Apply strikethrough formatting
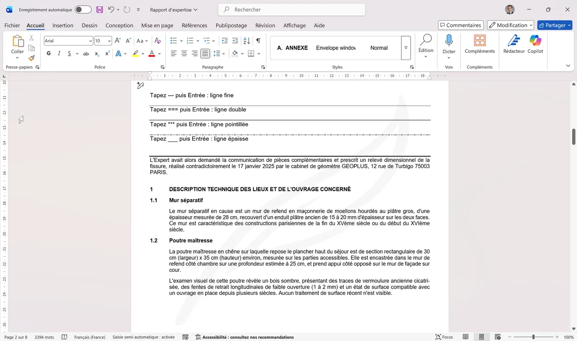This screenshot has height=341, width=577. click(x=86, y=53)
